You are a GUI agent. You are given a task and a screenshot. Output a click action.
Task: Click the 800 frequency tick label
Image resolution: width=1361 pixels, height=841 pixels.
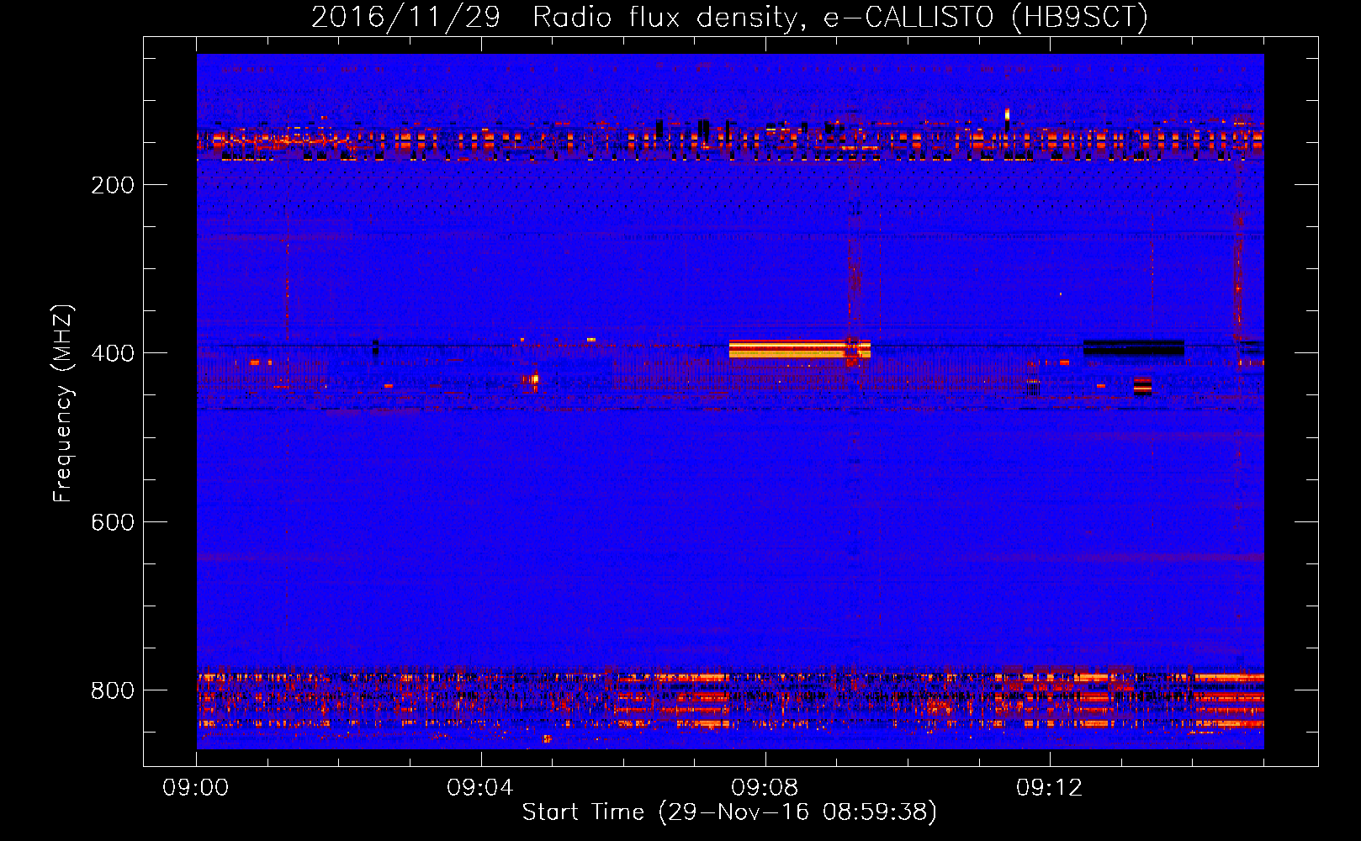point(113,690)
